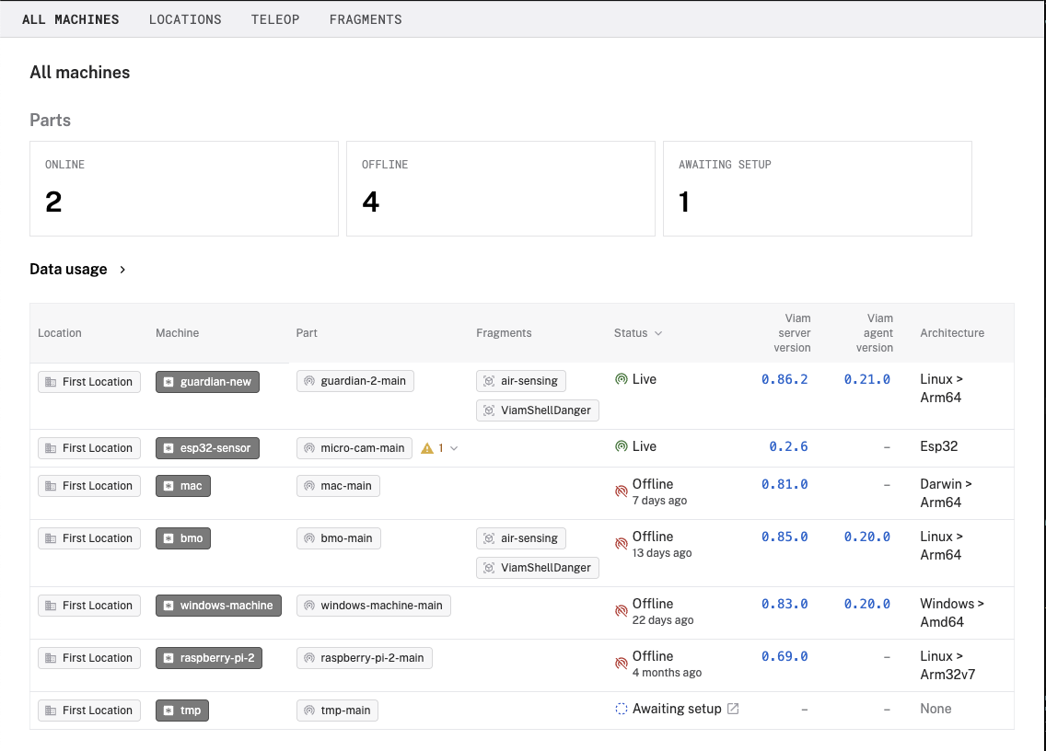The image size is (1046, 751).
Task: Click the red offline icon next to mac
Action: pyautogui.click(x=622, y=491)
